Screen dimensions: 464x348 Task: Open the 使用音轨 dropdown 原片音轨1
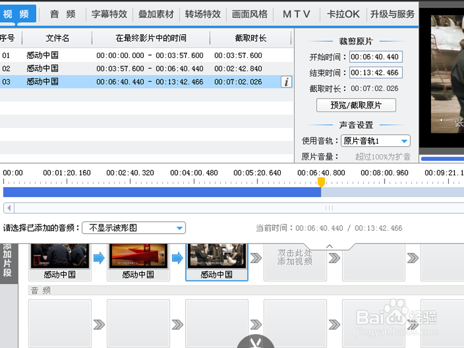point(375,141)
